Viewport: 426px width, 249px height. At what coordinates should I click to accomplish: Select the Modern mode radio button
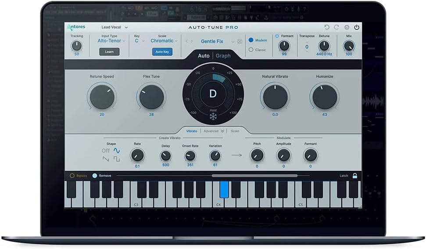[x=251, y=40]
